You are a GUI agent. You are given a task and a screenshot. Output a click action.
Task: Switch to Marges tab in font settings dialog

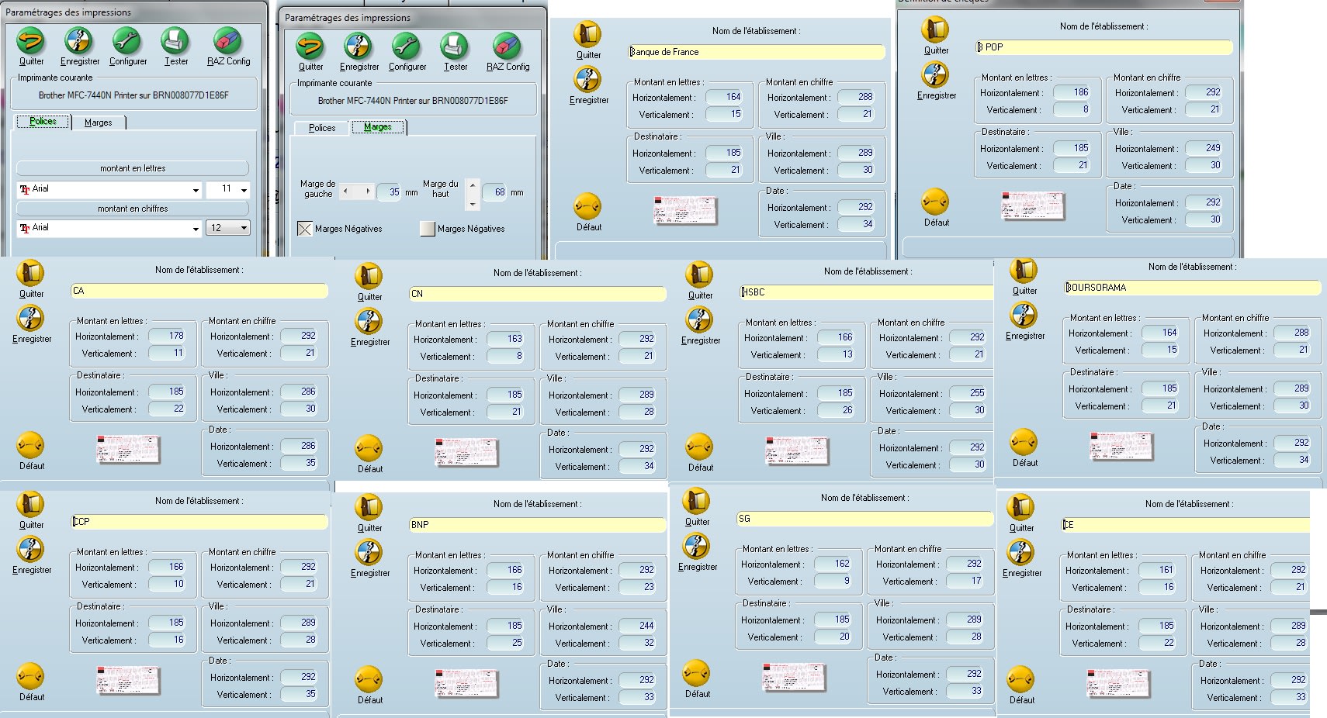point(99,123)
